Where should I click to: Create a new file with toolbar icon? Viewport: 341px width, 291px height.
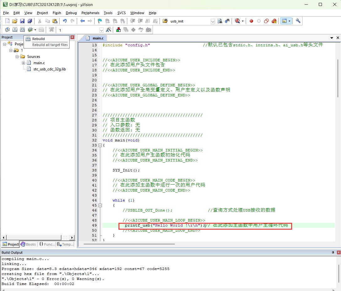pyautogui.click(x=8, y=21)
